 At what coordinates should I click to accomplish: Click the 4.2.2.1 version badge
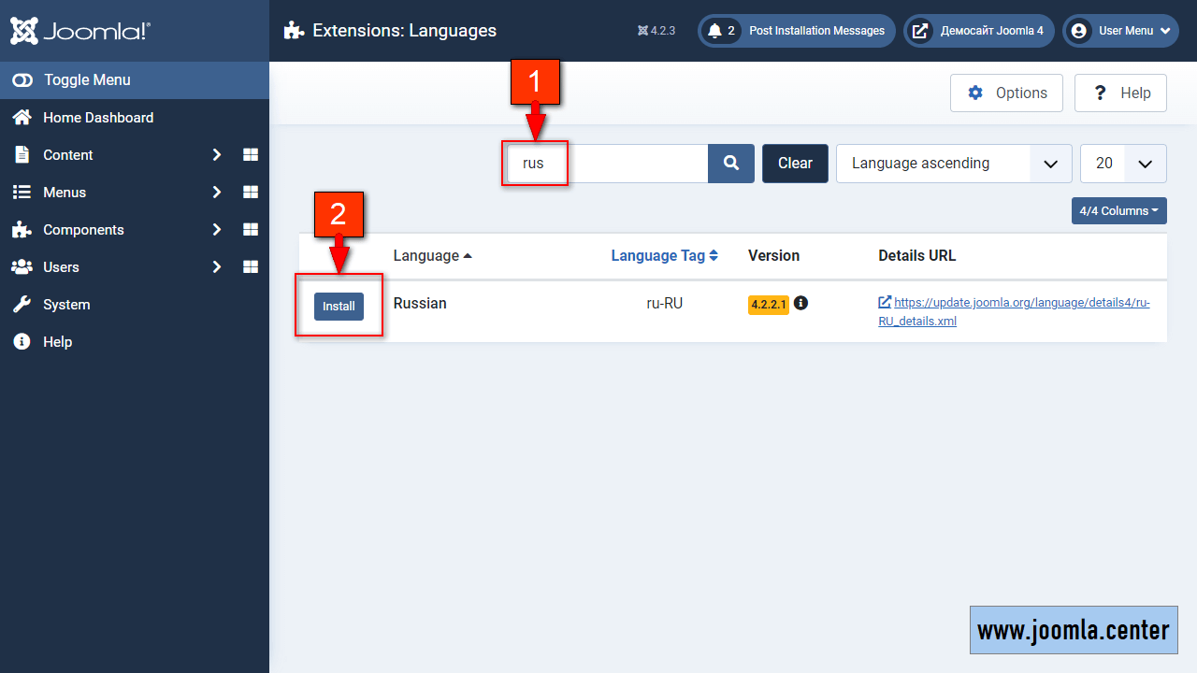pyautogui.click(x=769, y=305)
